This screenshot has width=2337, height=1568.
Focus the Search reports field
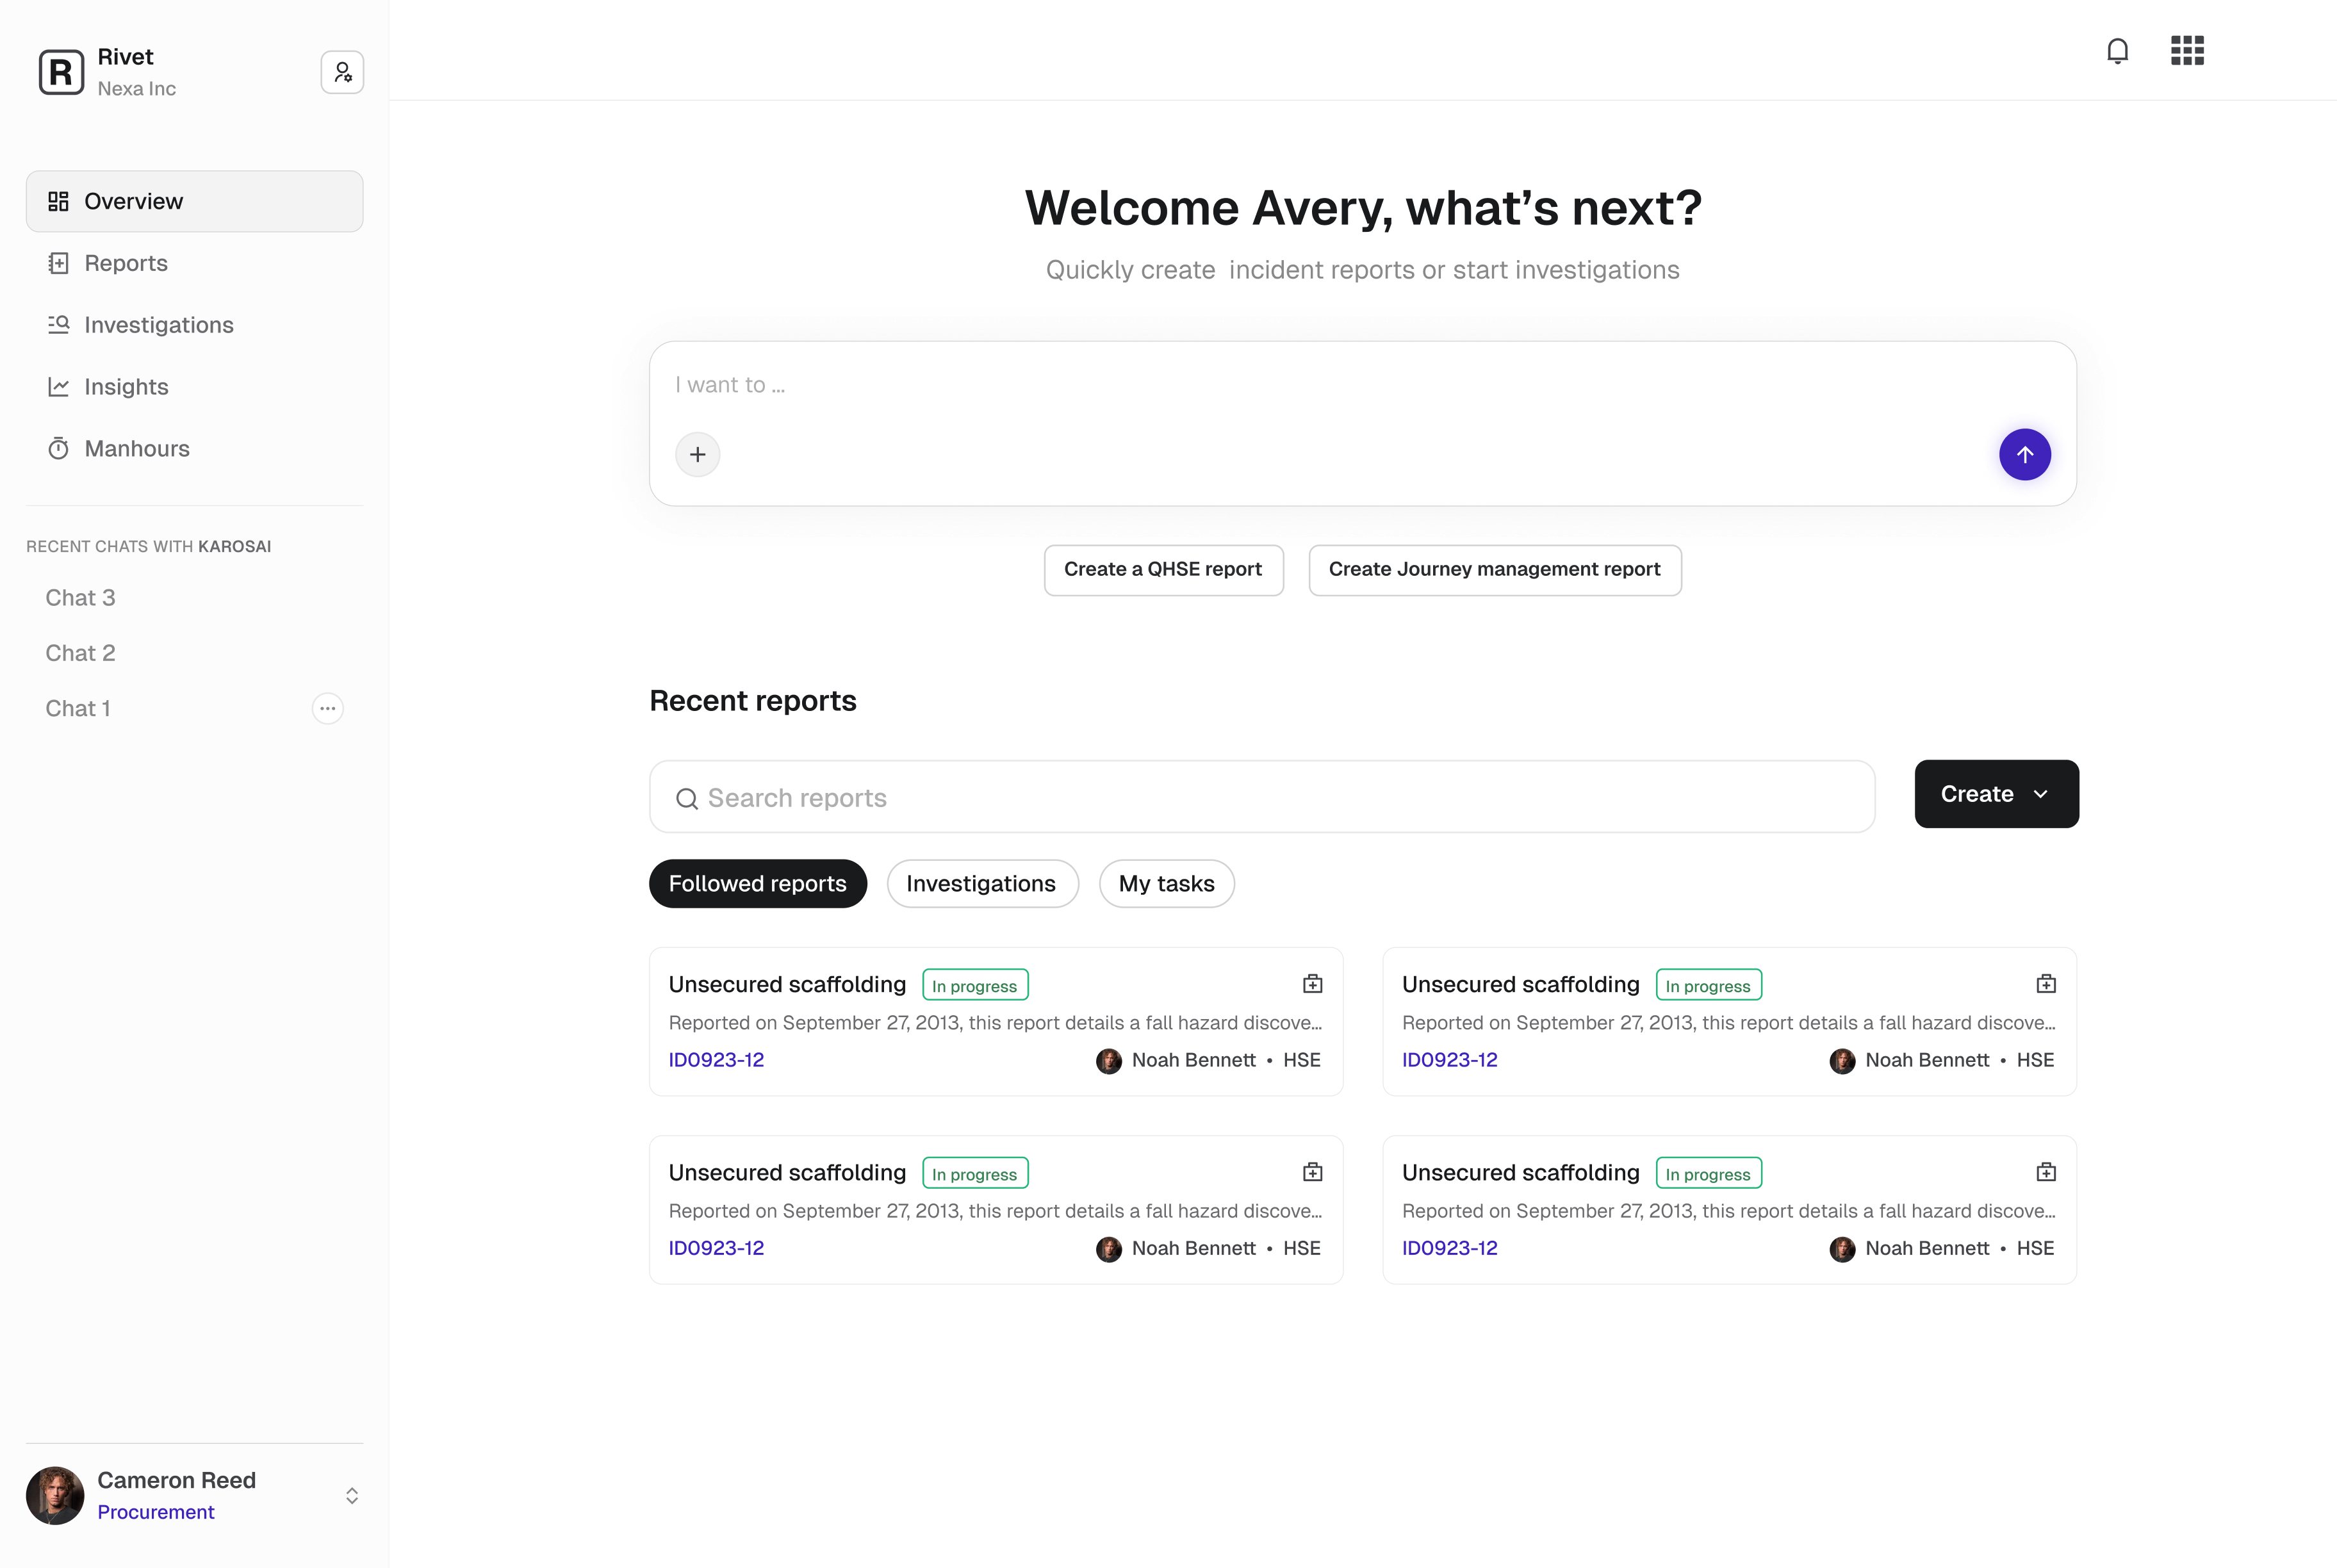(1262, 797)
